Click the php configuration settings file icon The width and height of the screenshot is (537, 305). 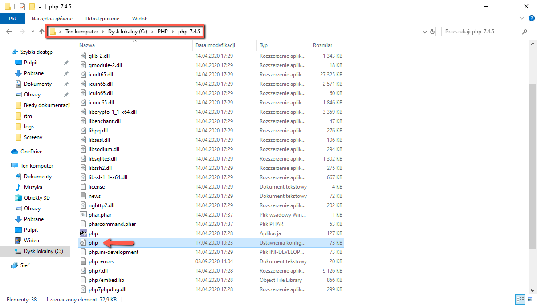point(83,243)
